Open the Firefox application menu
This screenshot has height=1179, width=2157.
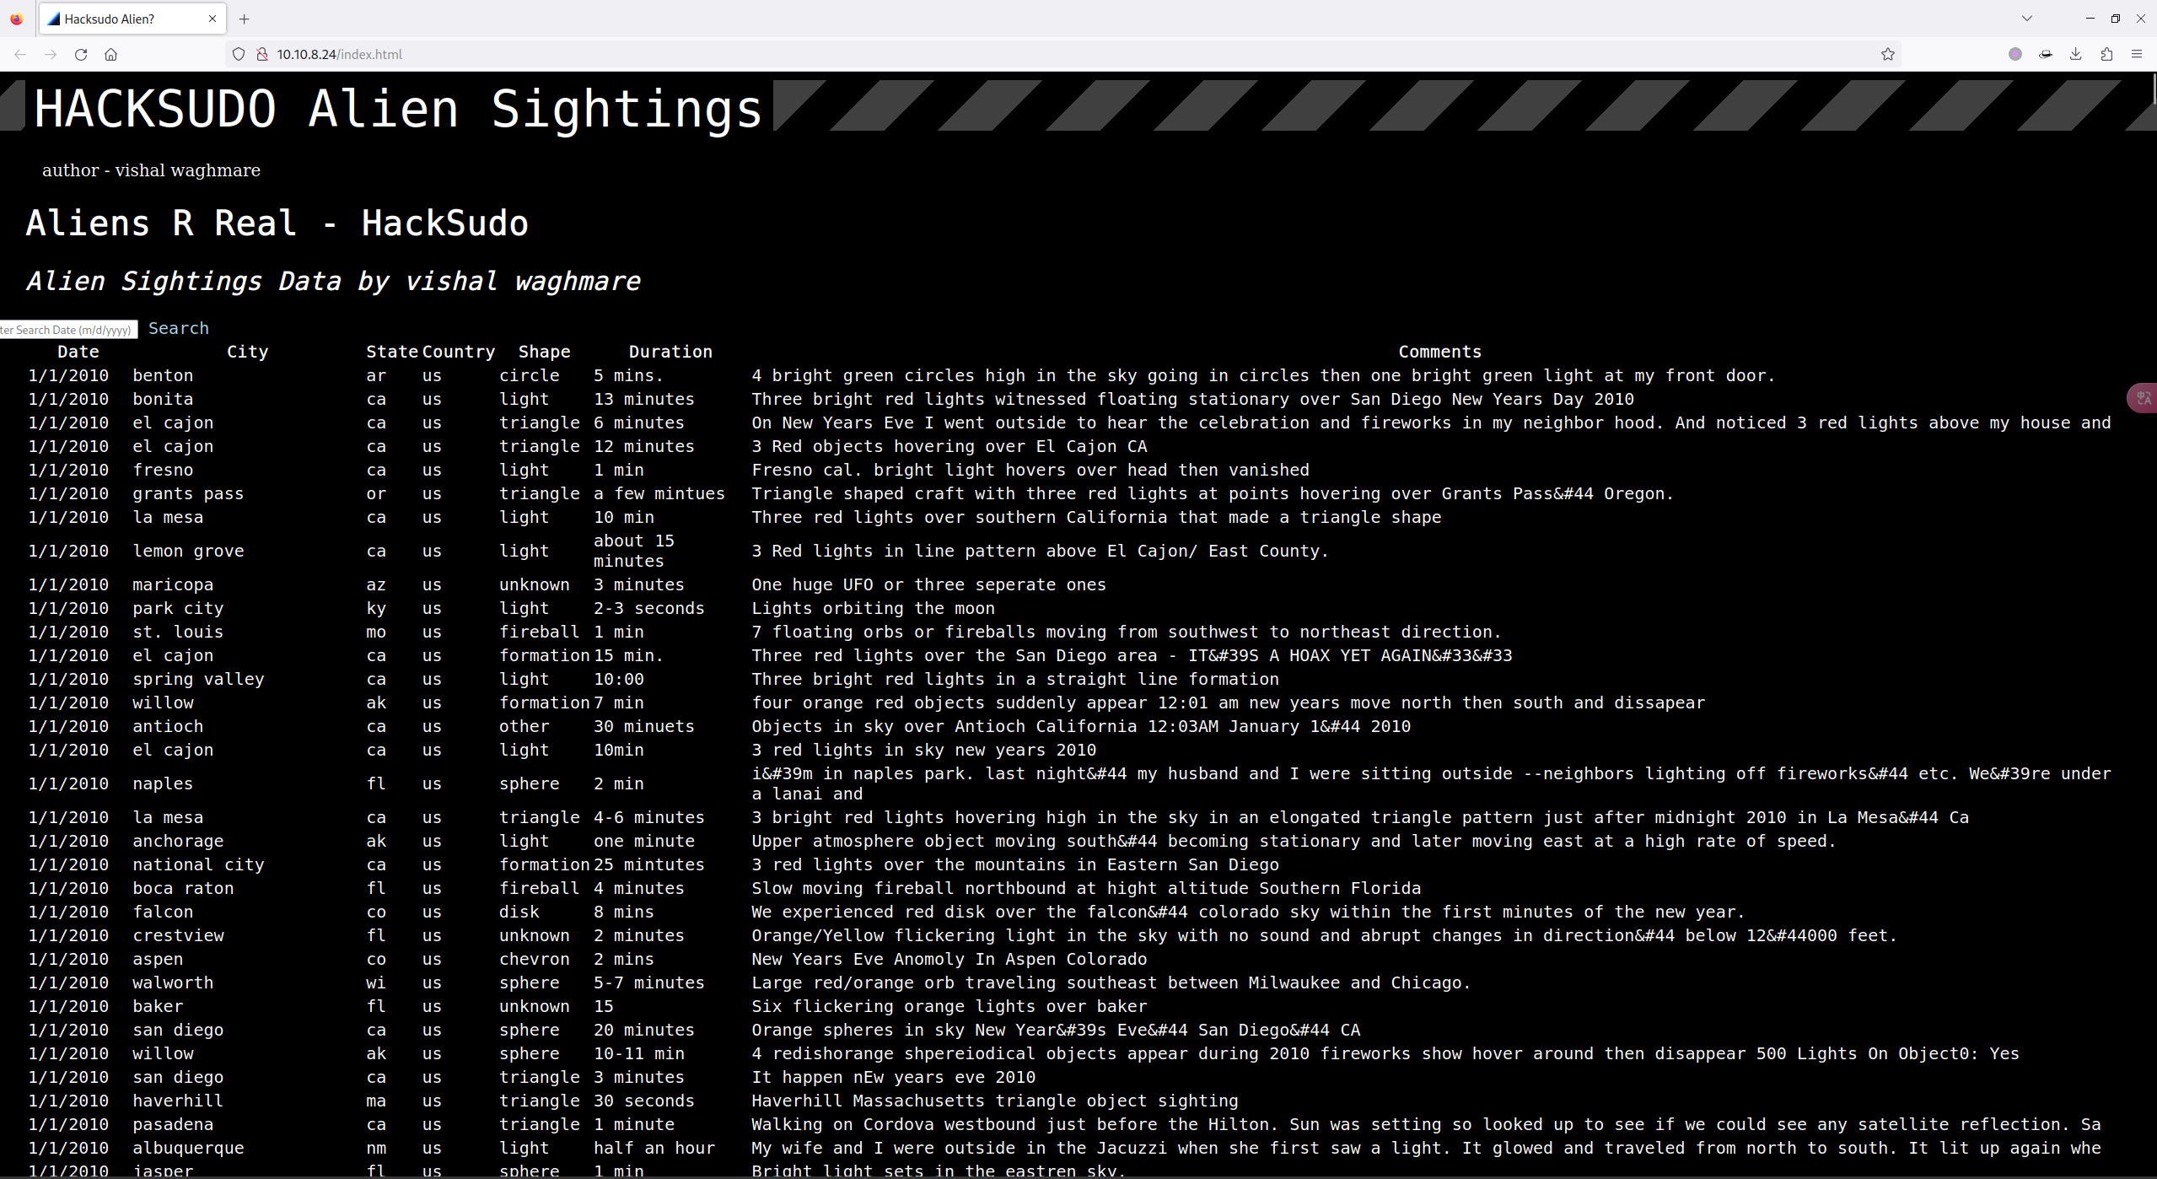point(2137,54)
